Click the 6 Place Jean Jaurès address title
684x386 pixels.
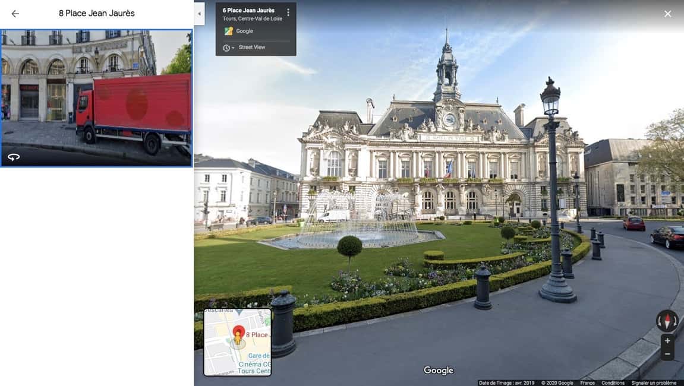tap(248, 11)
